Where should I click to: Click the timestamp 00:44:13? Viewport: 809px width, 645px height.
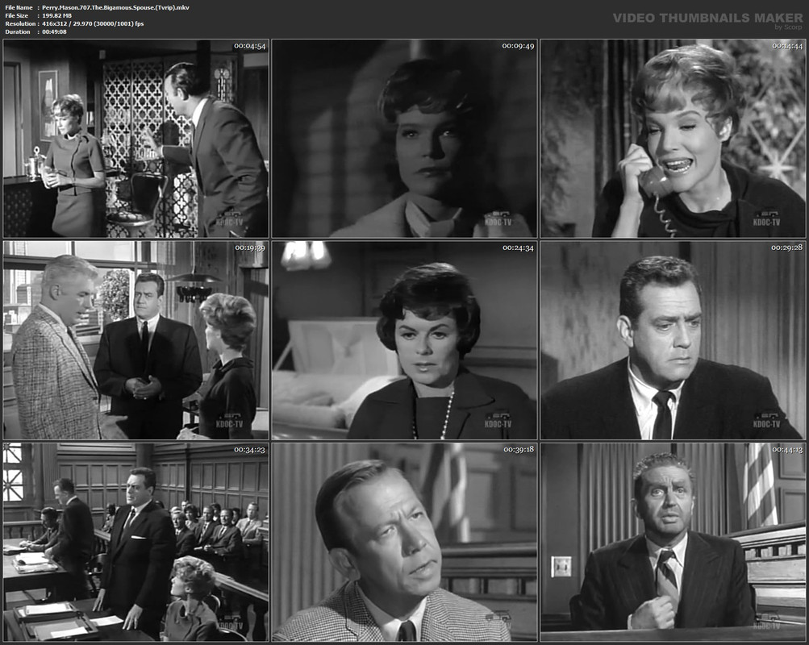pyautogui.click(x=787, y=450)
